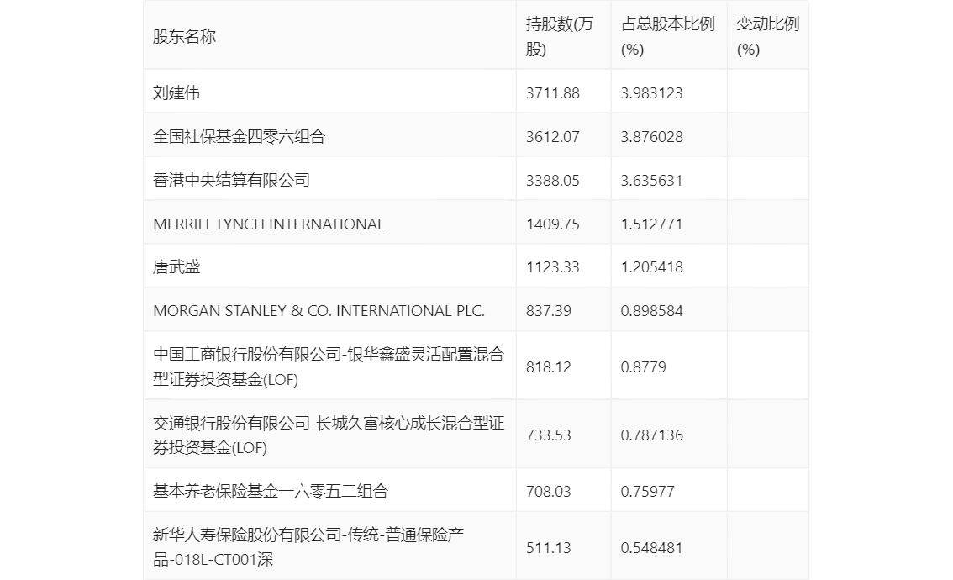The height and width of the screenshot is (580, 953).
Task: Select 银华鑫盛灵活配置混合型证券投资基金 shareholder cell
Action: [329, 366]
